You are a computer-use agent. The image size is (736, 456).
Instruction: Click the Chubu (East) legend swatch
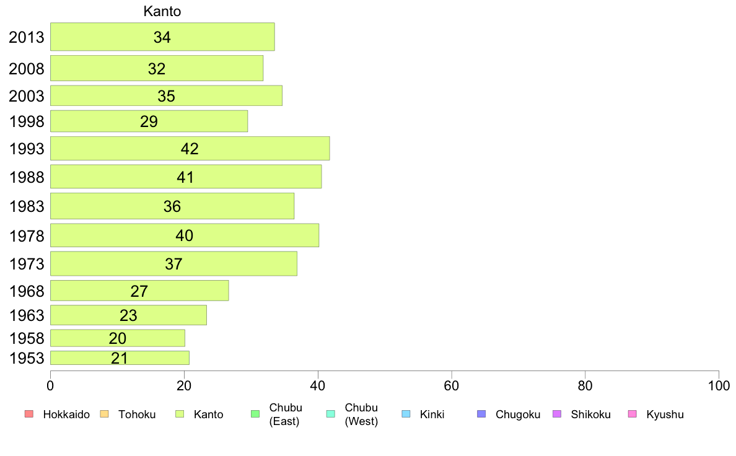[x=255, y=414]
